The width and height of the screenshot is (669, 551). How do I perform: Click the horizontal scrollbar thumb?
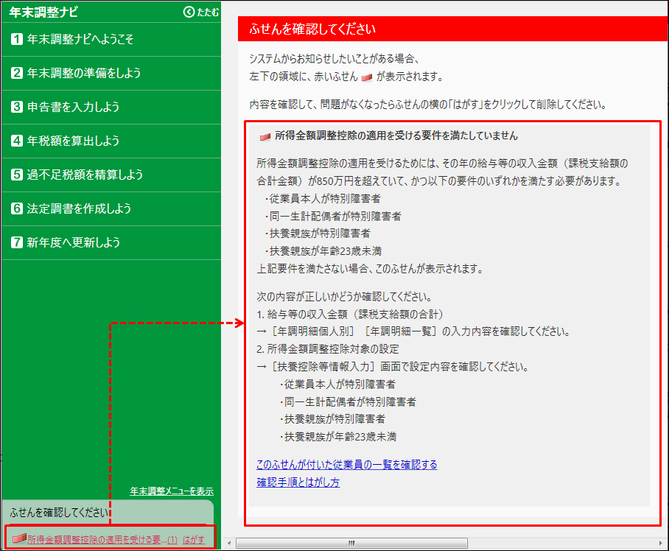[x=351, y=543]
